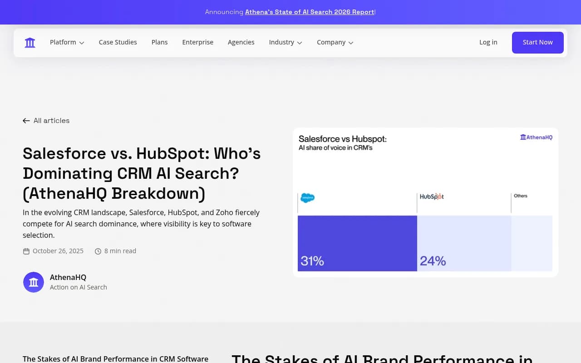Click the HubSpot logo in the chart

432,196
